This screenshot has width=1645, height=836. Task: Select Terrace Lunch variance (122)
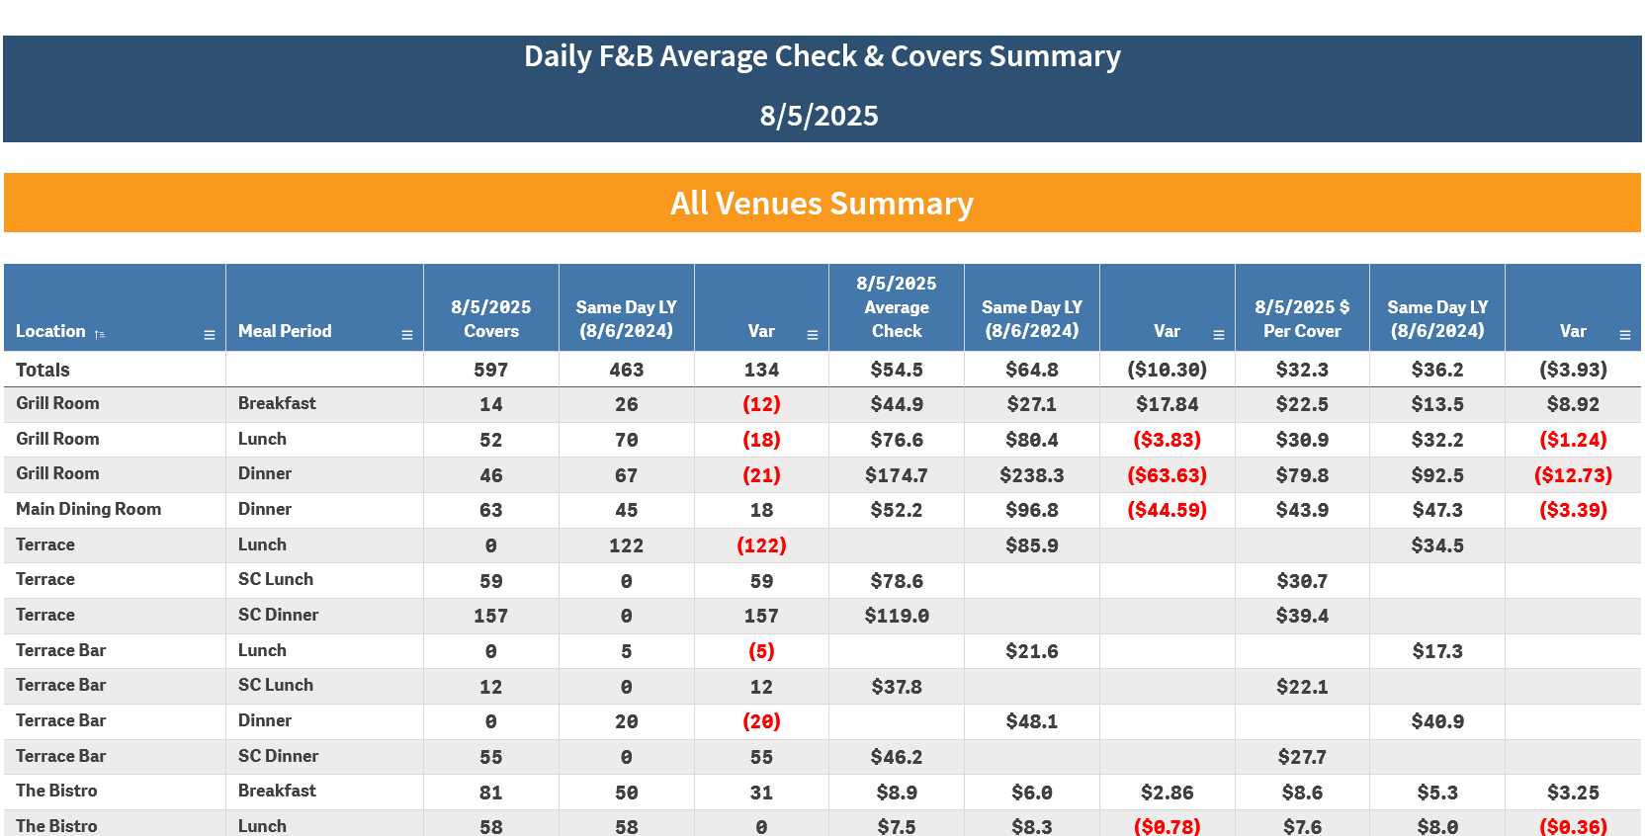coord(761,545)
